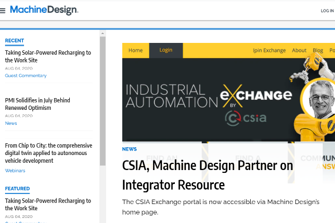Open the Blog banner menu item
The height and width of the screenshot is (223, 335).
pos(318,51)
